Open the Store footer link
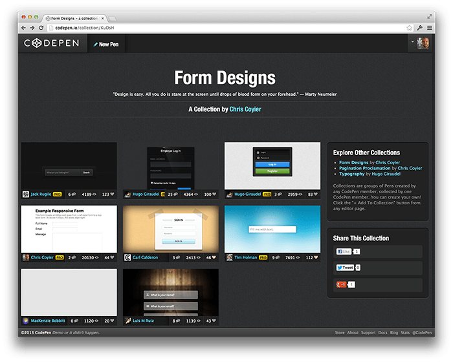Viewport: 453px width, 362px height. [340, 332]
